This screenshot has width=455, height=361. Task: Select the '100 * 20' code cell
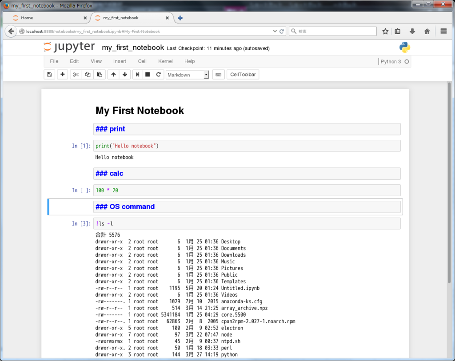click(x=247, y=190)
